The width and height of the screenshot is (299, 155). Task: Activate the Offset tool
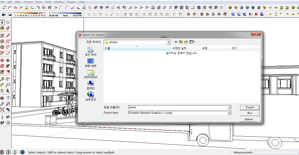click(8, 72)
